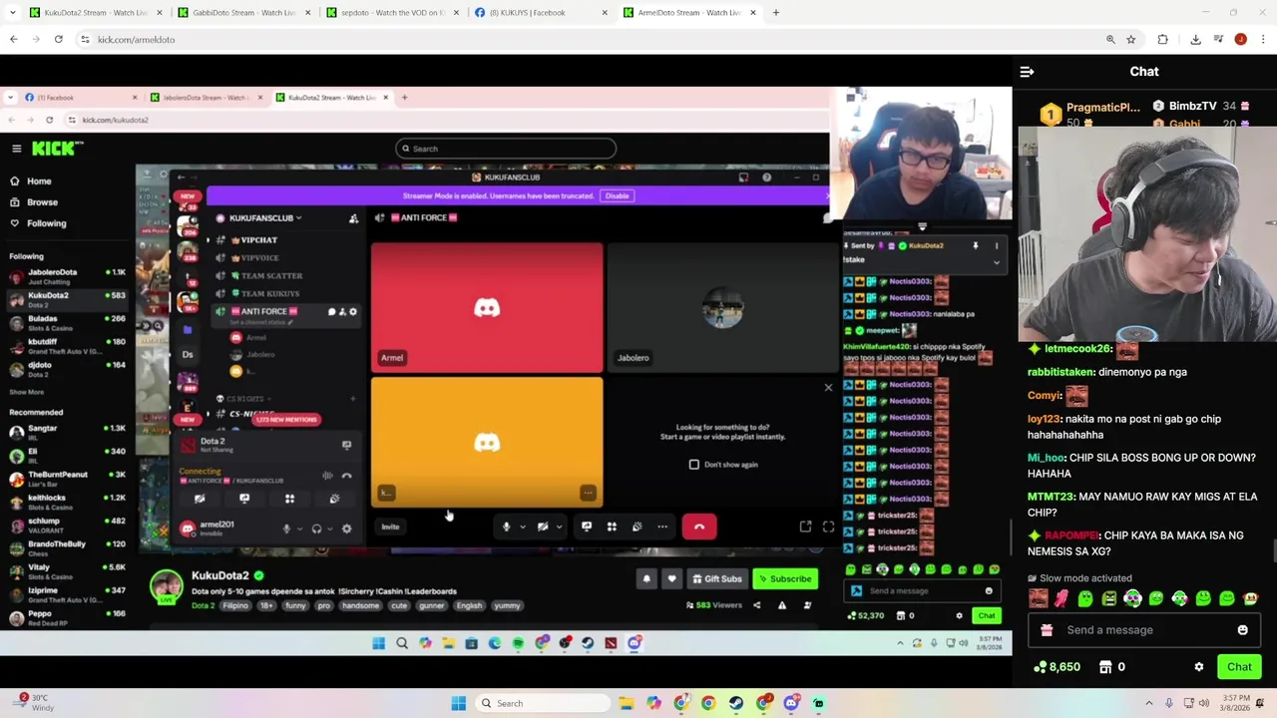This screenshot has height=718, width=1277.
Task: Click disconnect icon beside Connecting status
Action: pyautogui.click(x=346, y=476)
